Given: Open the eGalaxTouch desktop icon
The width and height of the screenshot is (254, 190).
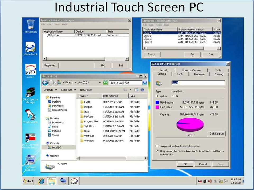Looking at the screenshot, I should [x=30, y=48].
